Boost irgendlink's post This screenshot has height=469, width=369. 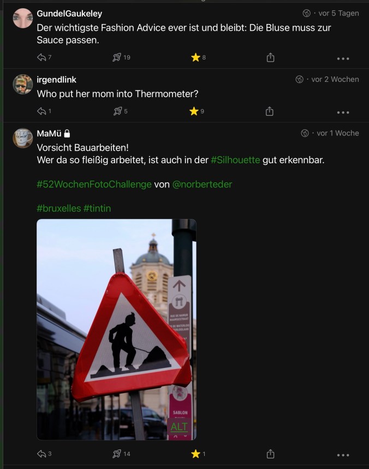click(117, 111)
